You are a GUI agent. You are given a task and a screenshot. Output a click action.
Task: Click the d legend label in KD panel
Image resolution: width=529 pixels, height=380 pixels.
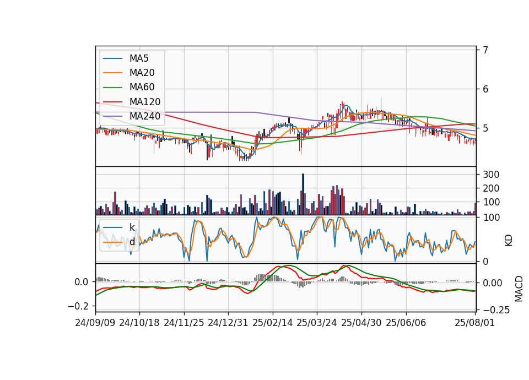pos(132,242)
